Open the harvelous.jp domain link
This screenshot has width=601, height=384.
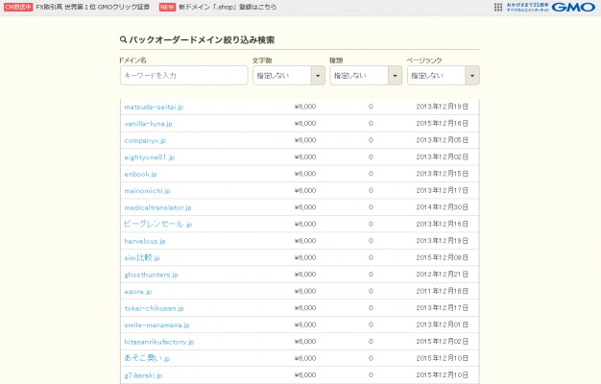(x=145, y=241)
